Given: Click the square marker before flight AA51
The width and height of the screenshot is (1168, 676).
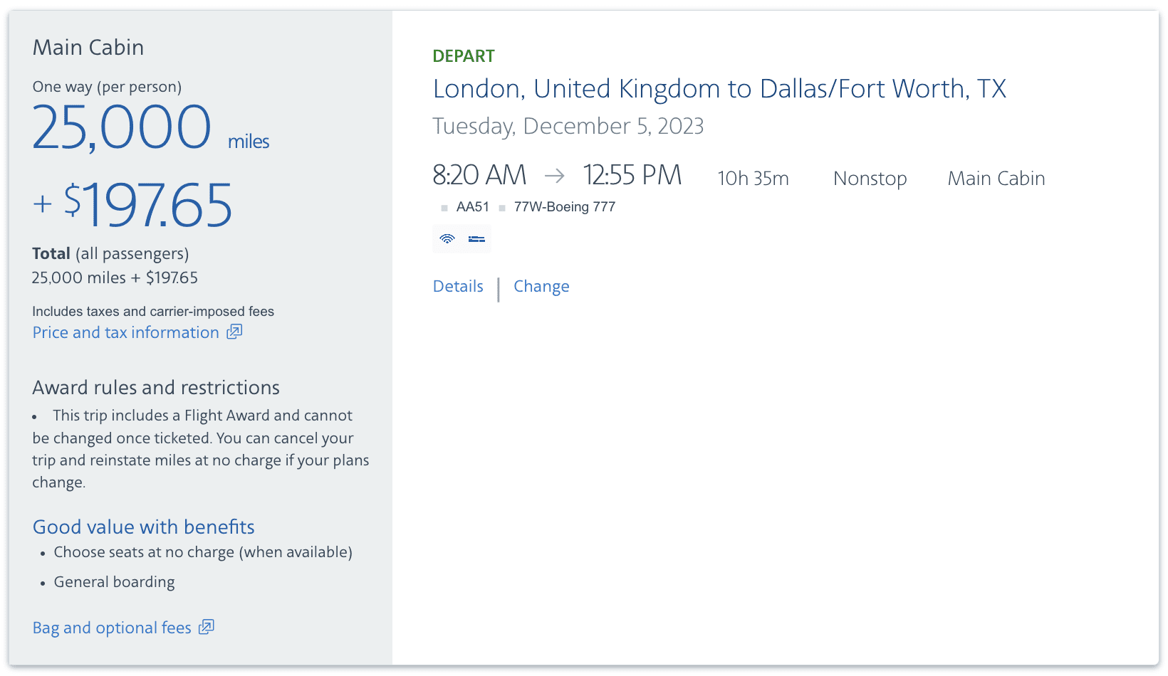Looking at the screenshot, I should click(443, 207).
